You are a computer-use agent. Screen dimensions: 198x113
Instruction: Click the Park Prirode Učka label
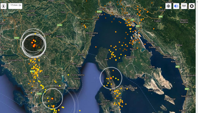click(87, 22)
